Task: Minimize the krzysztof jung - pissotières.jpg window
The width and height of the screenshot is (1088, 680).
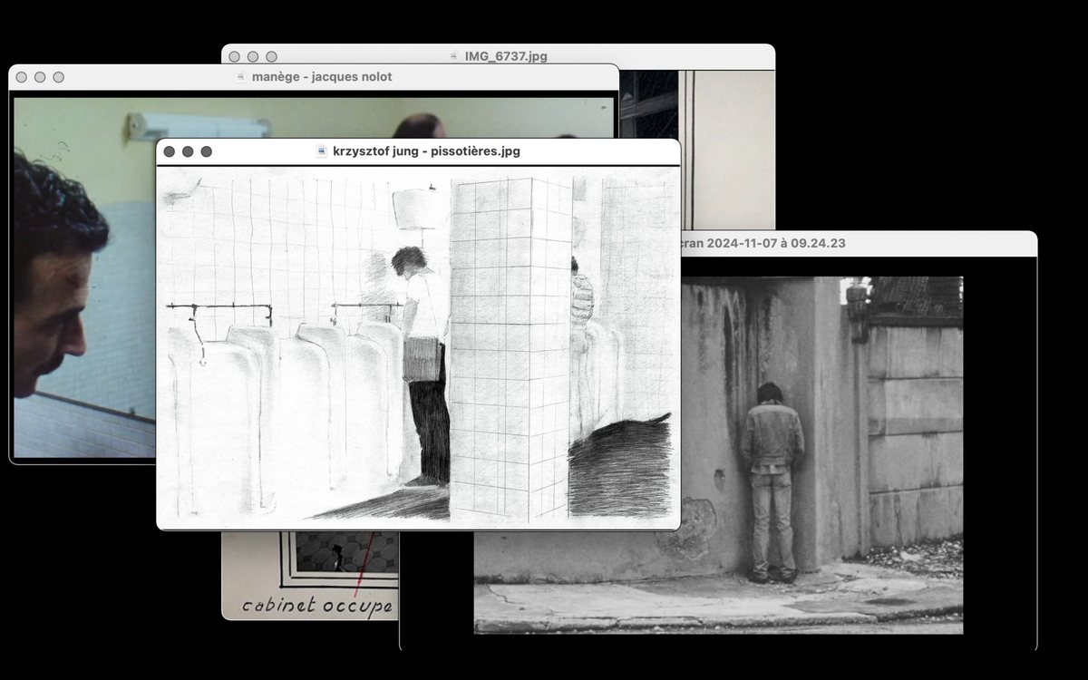Action: click(188, 151)
